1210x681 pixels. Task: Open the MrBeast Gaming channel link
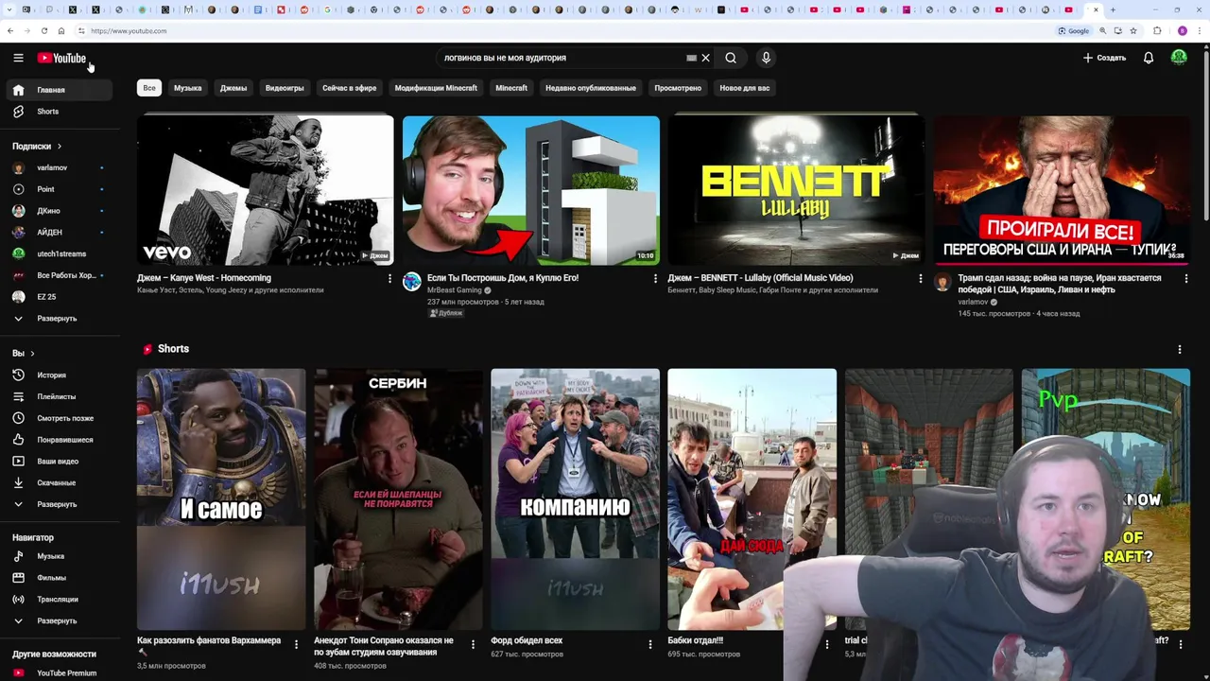click(454, 290)
